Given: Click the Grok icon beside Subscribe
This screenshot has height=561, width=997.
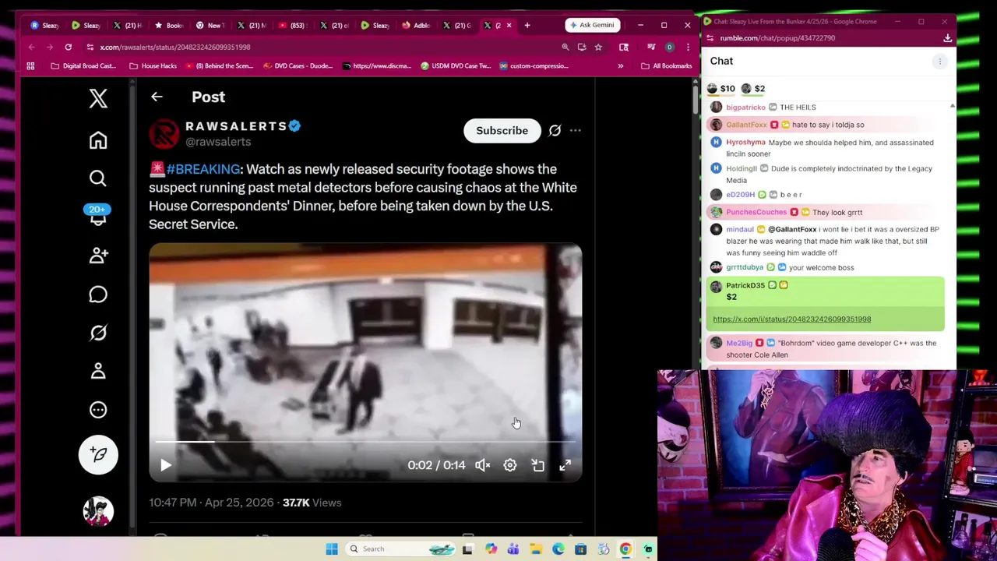Looking at the screenshot, I should tap(555, 131).
